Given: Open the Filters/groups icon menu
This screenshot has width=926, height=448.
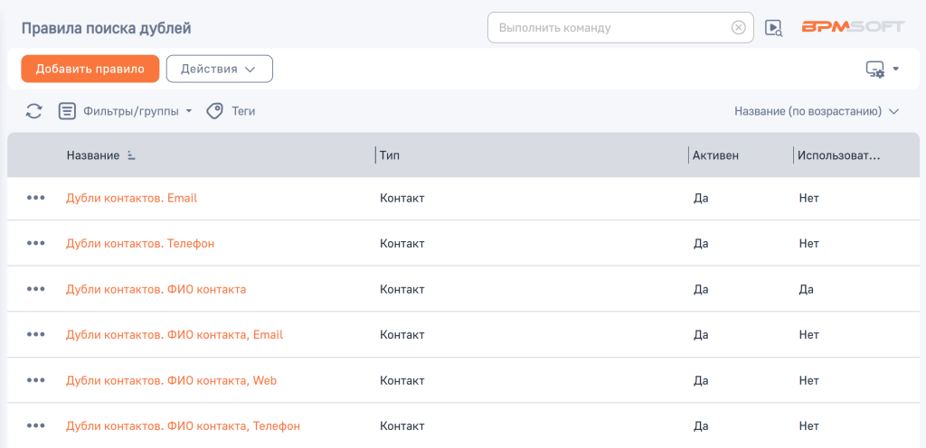Looking at the screenshot, I should pyautogui.click(x=67, y=111).
